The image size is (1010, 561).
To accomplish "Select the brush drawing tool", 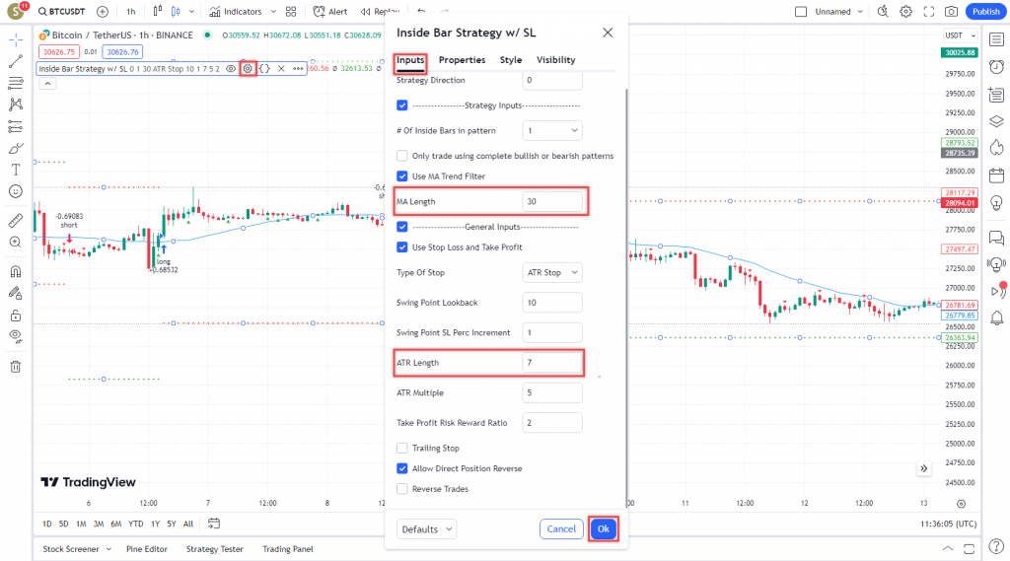I will 16,148.
